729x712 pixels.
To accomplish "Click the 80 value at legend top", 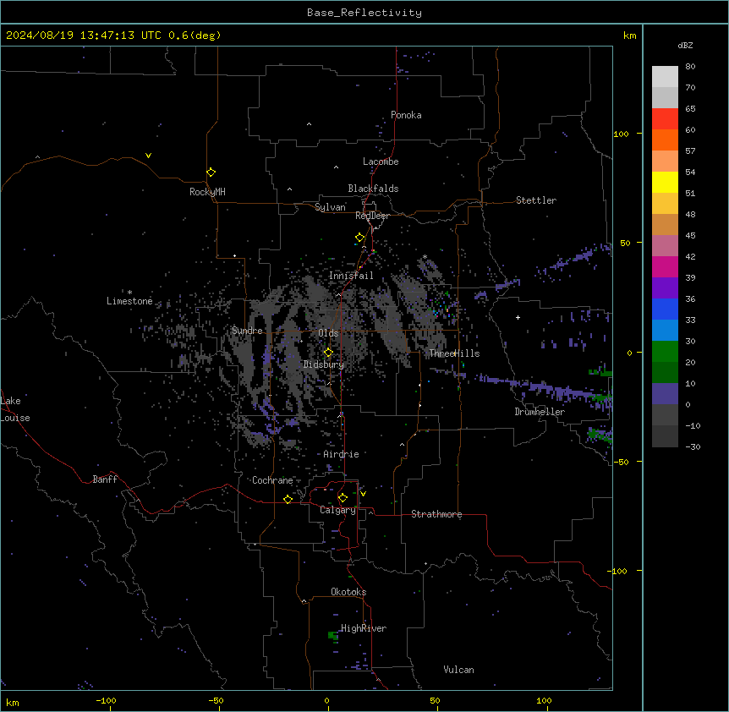I will pyautogui.click(x=690, y=67).
